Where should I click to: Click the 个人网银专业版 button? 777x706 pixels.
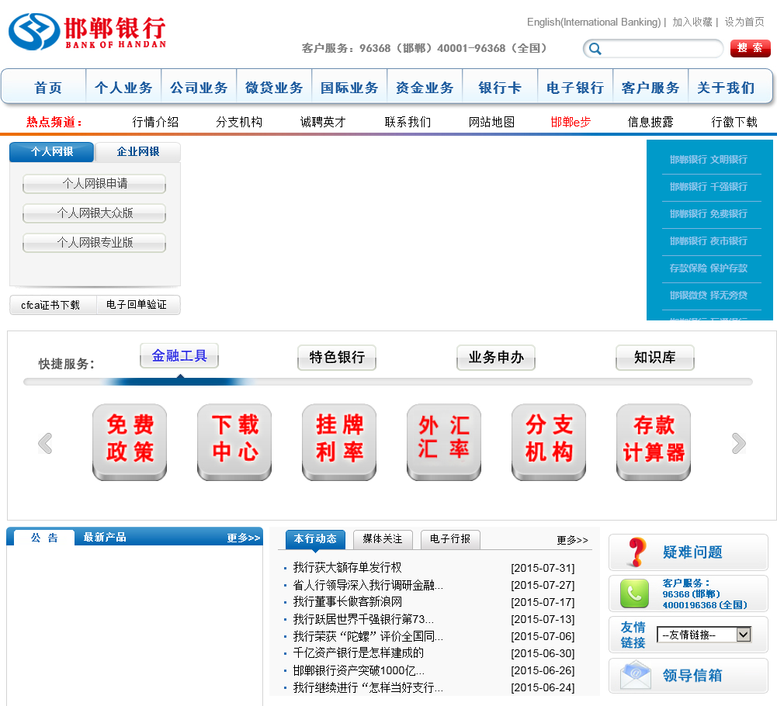pos(95,243)
